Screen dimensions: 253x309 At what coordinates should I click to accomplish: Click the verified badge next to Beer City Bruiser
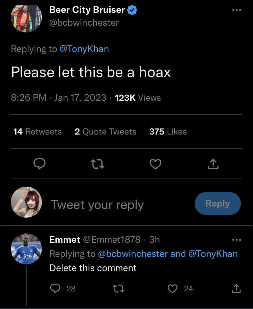(132, 10)
